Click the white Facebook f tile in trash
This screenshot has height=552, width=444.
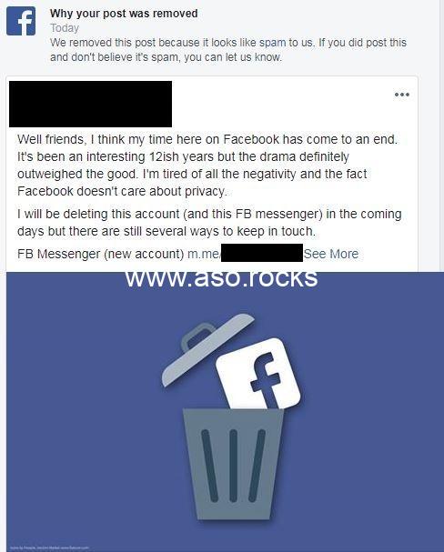pyautogui.click(x=257, y=374)
